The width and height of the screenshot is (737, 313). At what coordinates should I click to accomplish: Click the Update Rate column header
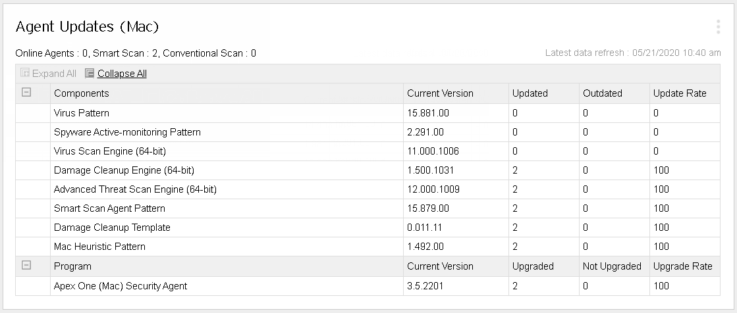coord(680,93)
